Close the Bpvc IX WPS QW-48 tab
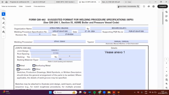Image resolution: width=169 pixels, height=95 pixels. [99, 2]
